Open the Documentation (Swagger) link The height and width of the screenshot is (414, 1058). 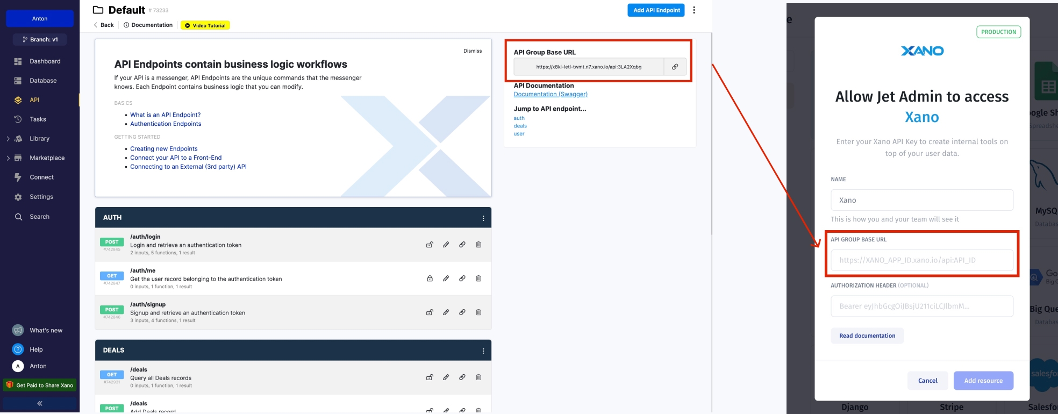point(551,94)
